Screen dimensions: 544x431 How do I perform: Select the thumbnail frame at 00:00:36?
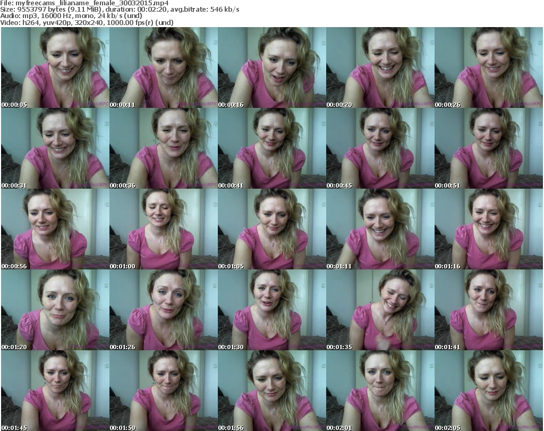tap(164, 148)
